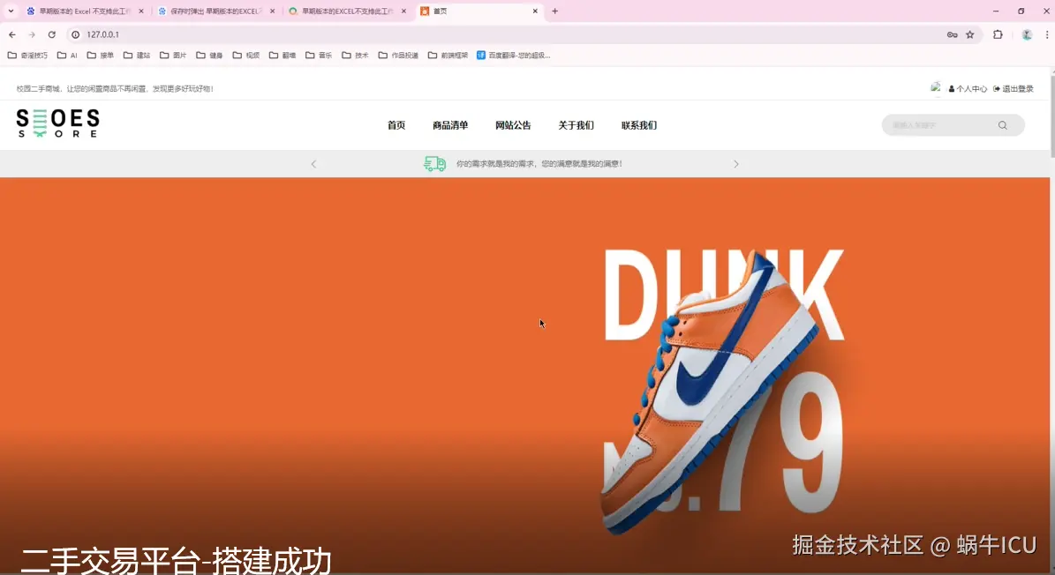Click the SHOES STORE logo

click(x=58, y=123)
